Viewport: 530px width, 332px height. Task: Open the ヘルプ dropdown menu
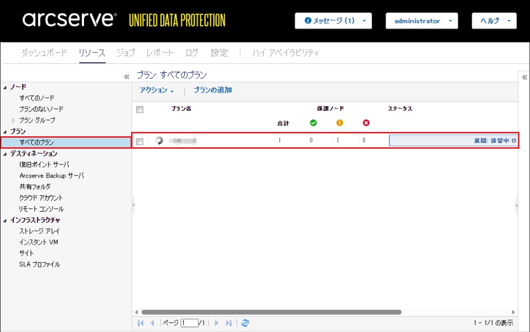click(x=494, y=21)
